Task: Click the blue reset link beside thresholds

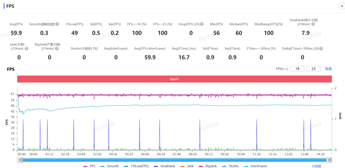Action: (x=328, y=69)
